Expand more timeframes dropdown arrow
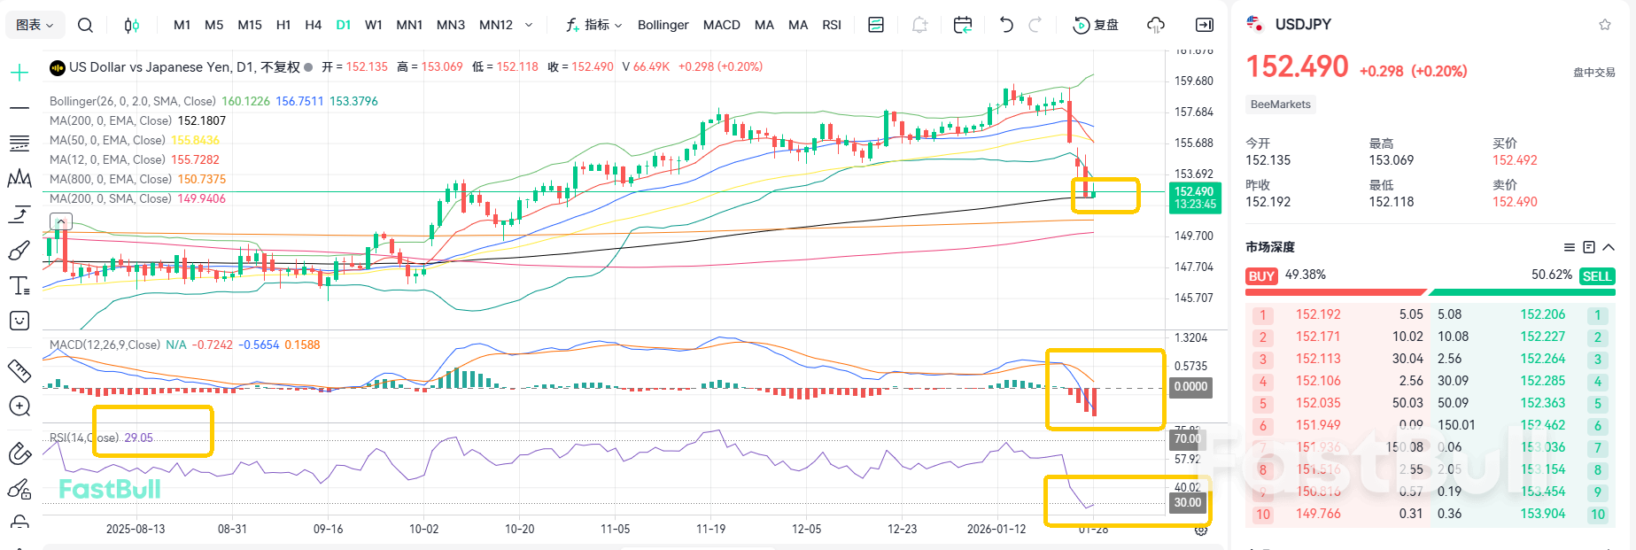The image size is (1636, 550). click(x=529, y=25)
